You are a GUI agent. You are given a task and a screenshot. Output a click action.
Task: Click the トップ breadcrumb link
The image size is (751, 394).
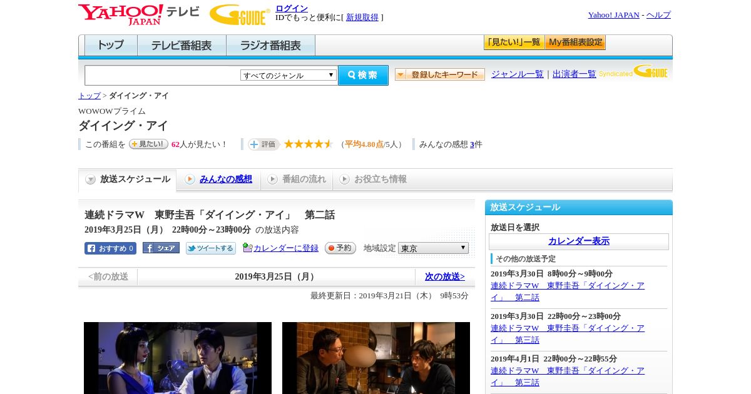click(x=89, y=96)
